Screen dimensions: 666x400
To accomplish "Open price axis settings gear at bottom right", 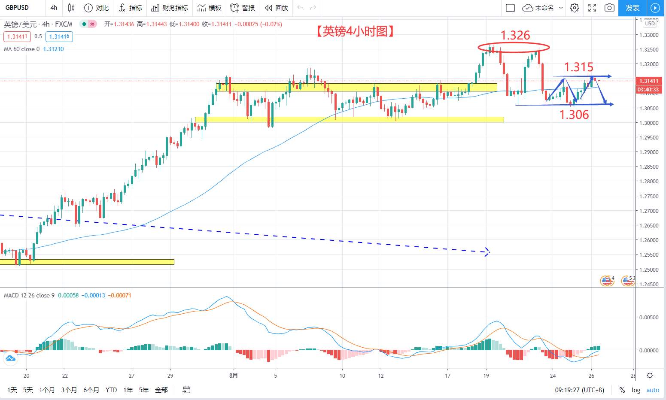I will coord(650,375).
